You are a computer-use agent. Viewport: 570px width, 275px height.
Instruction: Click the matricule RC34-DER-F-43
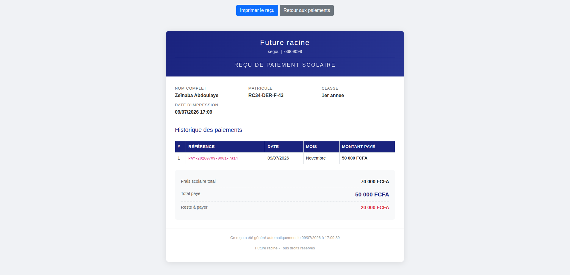pyautogui.click(x=266, y=95)
